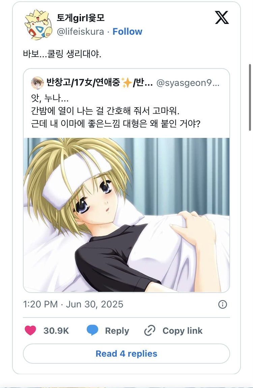The width and height of the screenshot is (253, 388).
Task: Click the chain link copy icon
Action: [x=149, y=331]
